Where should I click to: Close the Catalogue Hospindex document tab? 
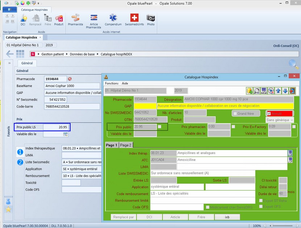pyautogui.click(x=40, y=37)
